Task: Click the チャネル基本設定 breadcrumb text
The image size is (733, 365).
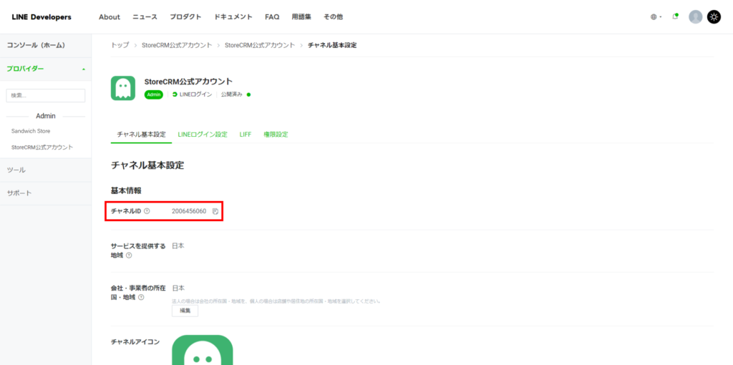Action: coord(332,45)
